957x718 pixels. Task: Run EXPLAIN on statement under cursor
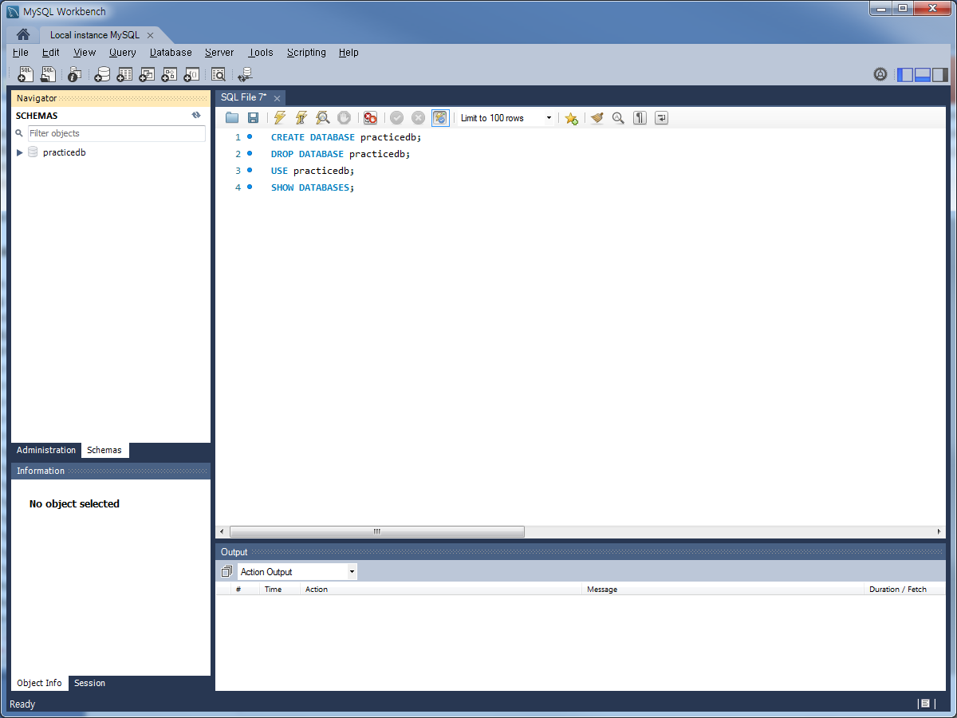tap(323, 118)
